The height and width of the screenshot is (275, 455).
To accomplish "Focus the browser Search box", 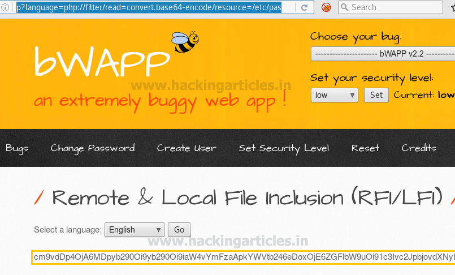I will click(x=391, y=7).
